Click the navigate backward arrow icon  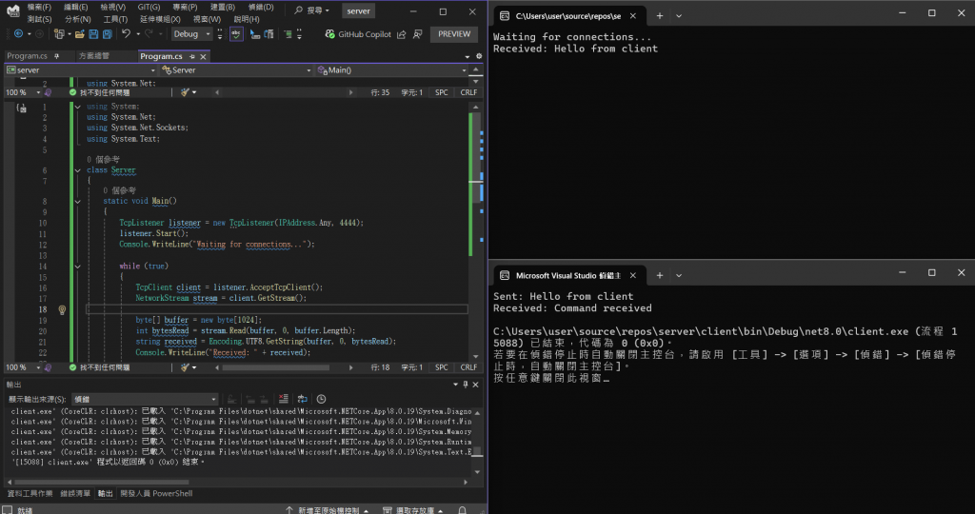tap(18, 34)
